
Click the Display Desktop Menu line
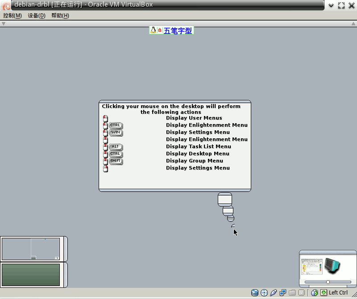[x=198, y=154]
